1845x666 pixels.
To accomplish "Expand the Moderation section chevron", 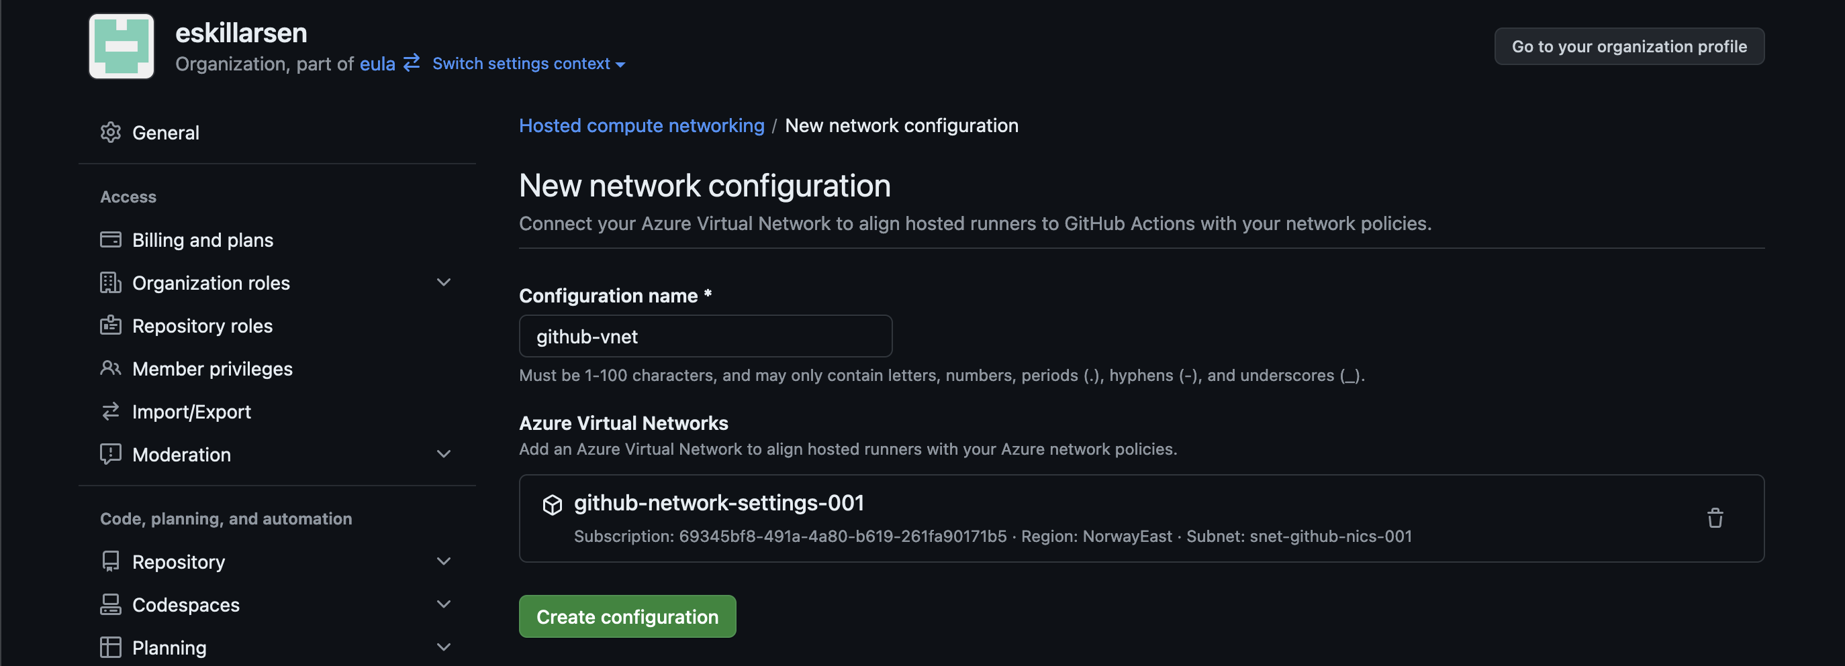I will 443,454.
